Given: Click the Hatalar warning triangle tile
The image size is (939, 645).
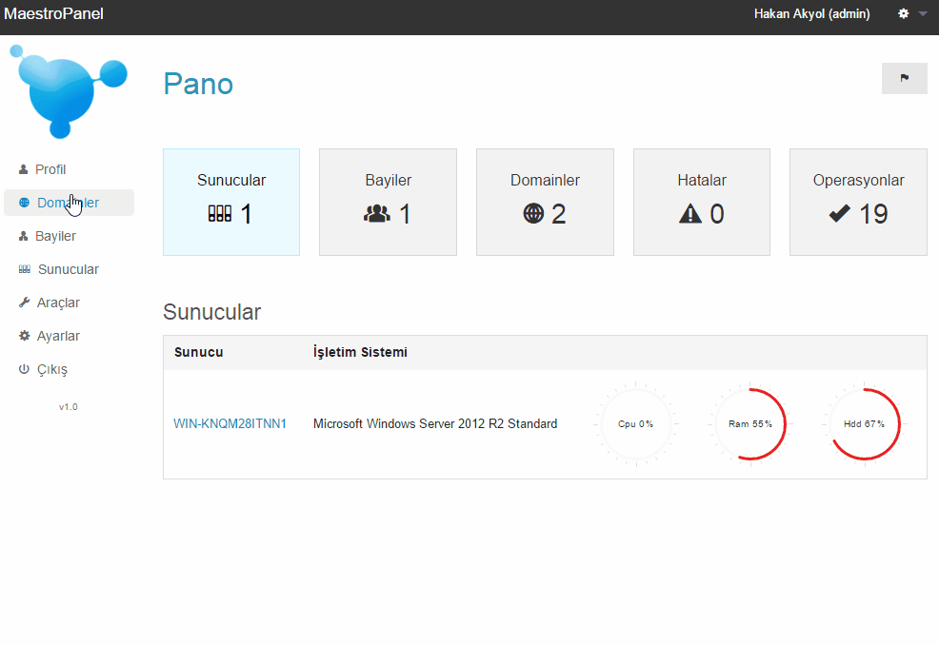Looking at the screenshot, I should click(x=702, y=203).
